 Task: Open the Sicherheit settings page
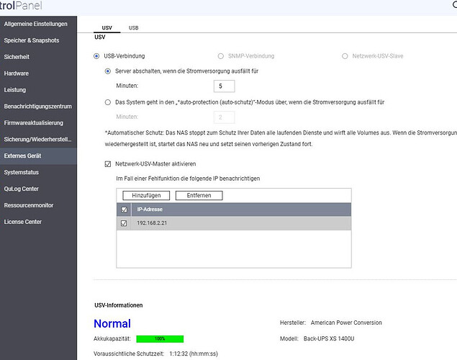tap(17, 57)
